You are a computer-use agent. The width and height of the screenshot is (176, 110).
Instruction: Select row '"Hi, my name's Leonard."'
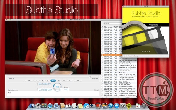tap(119, 86)
